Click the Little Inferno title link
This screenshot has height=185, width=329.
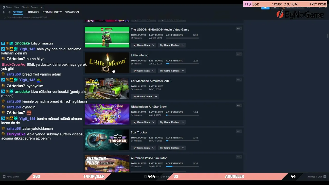(140, 55)
